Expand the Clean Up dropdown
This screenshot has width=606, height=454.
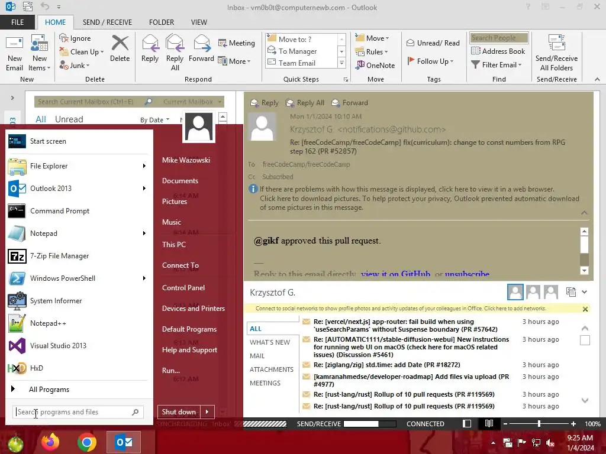tap(102, 52)
